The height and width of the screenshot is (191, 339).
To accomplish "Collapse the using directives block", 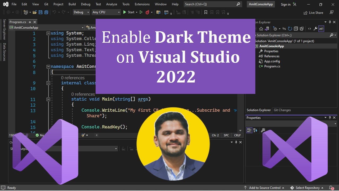I will [48, 33].
